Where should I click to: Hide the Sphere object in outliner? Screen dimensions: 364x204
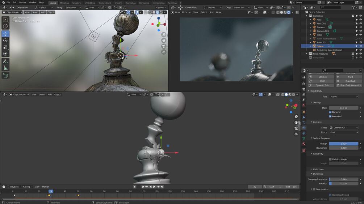click(360, 46)
